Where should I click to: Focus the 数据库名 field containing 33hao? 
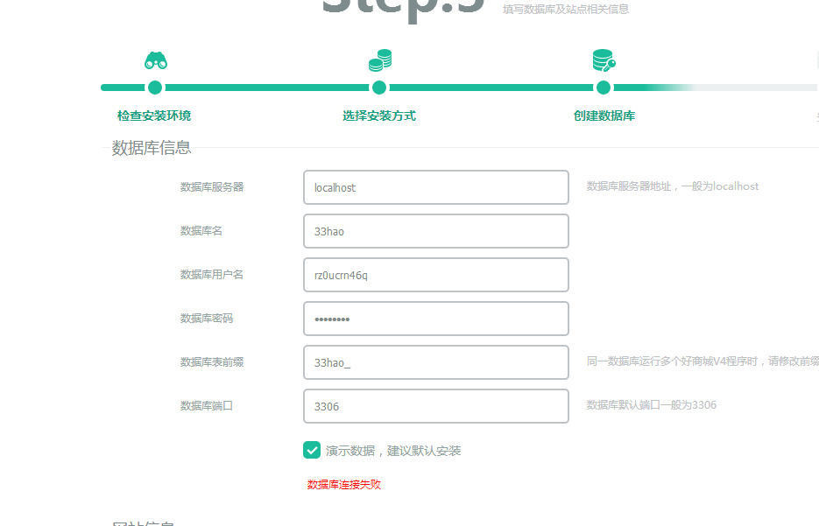[x=436, y=231]
